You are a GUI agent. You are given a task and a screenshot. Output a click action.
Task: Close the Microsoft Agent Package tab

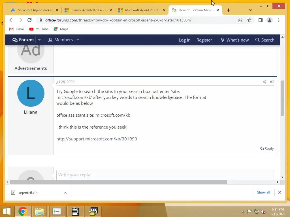(x=57, y=10)
